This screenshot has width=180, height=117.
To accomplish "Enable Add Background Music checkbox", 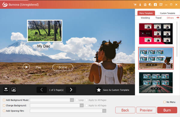I will (x=4, y=100).
